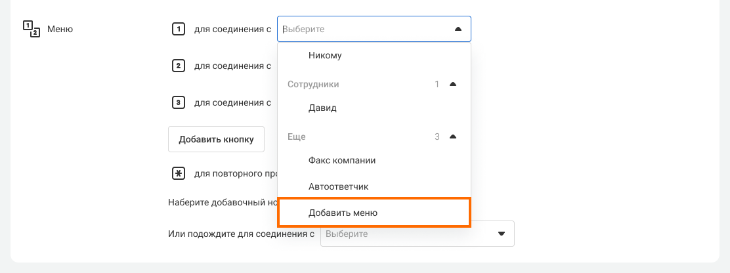
Task: Focus the key 1 Выберите search field
Action: click(x=361, y=29)
